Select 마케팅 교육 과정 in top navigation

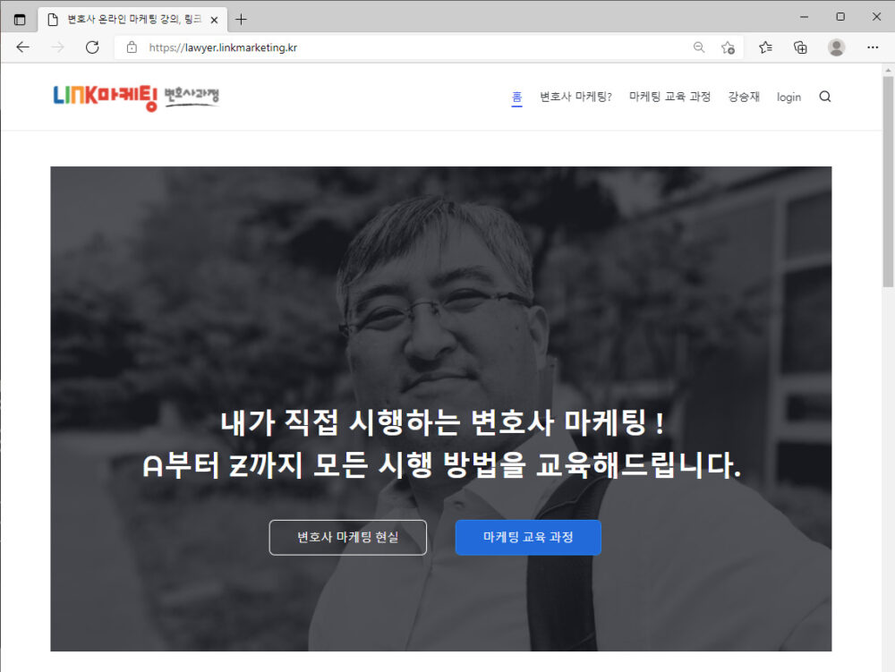669,97
